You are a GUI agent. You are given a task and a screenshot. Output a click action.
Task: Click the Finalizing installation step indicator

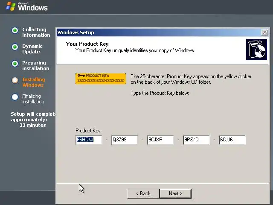(15, 97)
